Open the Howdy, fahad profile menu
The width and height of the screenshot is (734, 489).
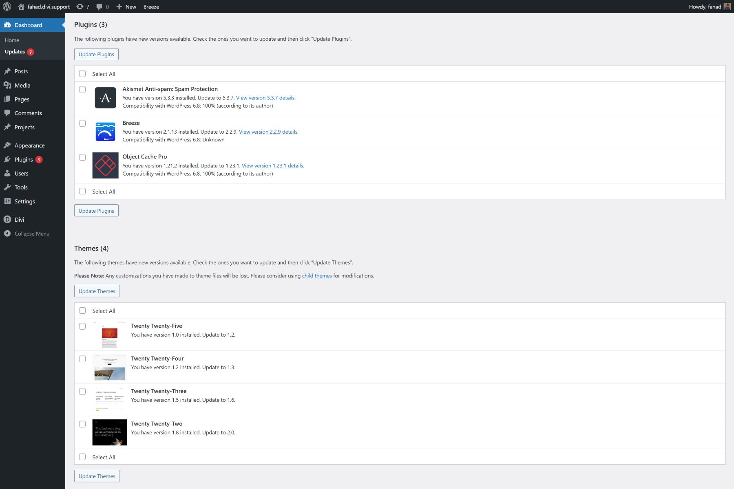coord(705,7)
